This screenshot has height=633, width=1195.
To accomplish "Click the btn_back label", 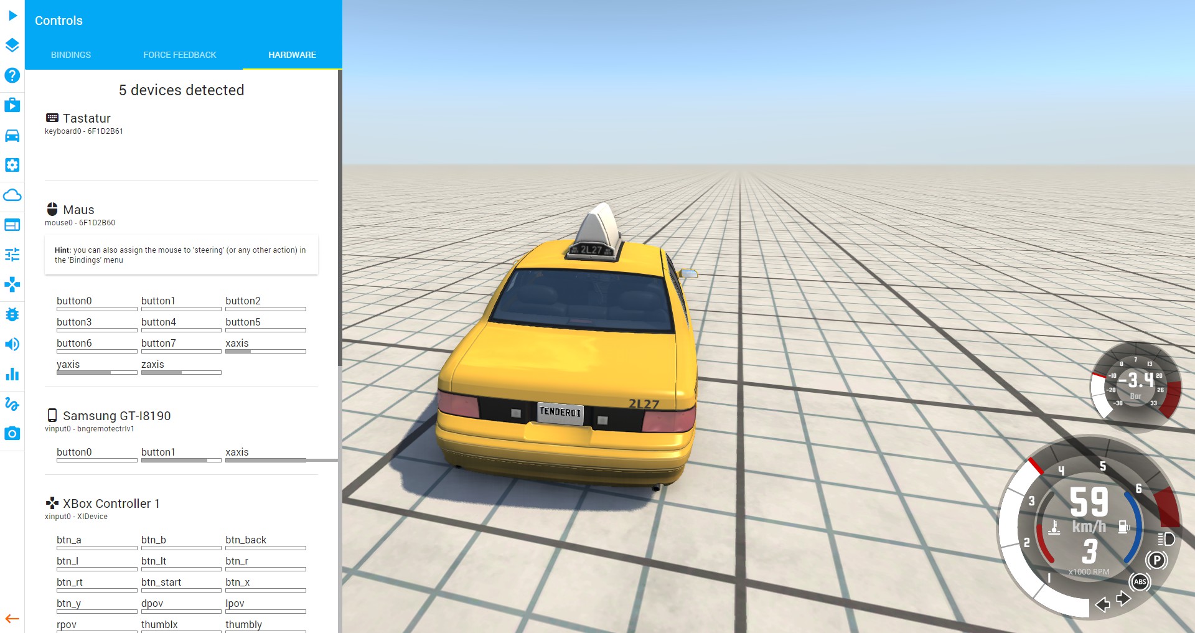I will [246, 540].
